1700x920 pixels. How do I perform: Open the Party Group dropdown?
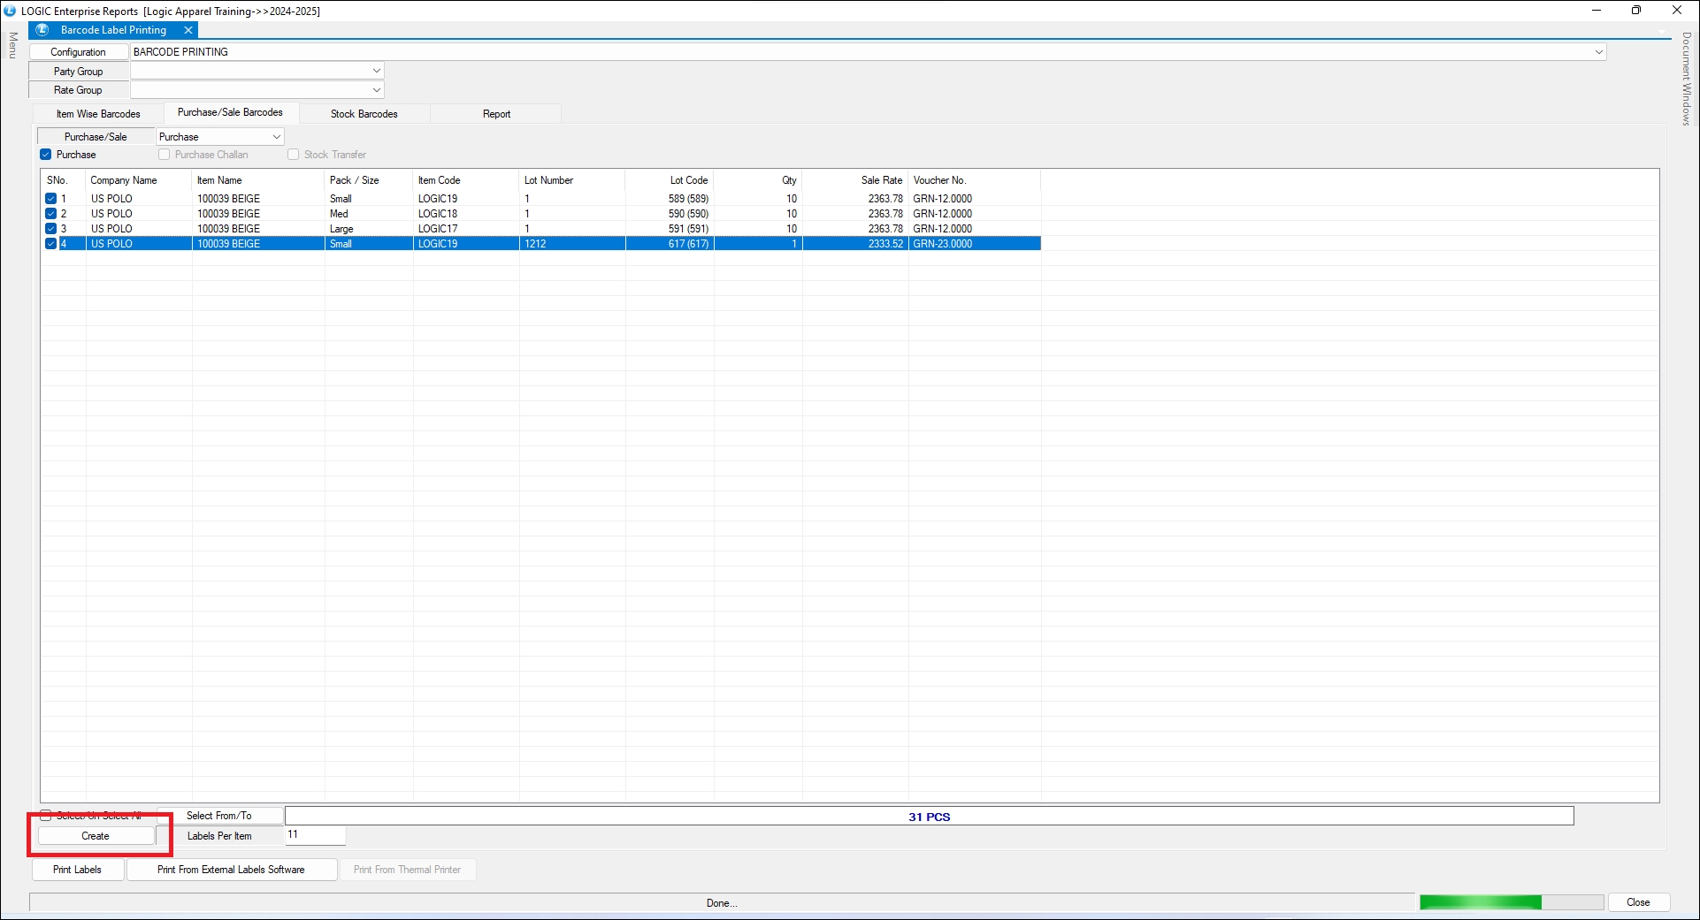[x=376, y=71]
